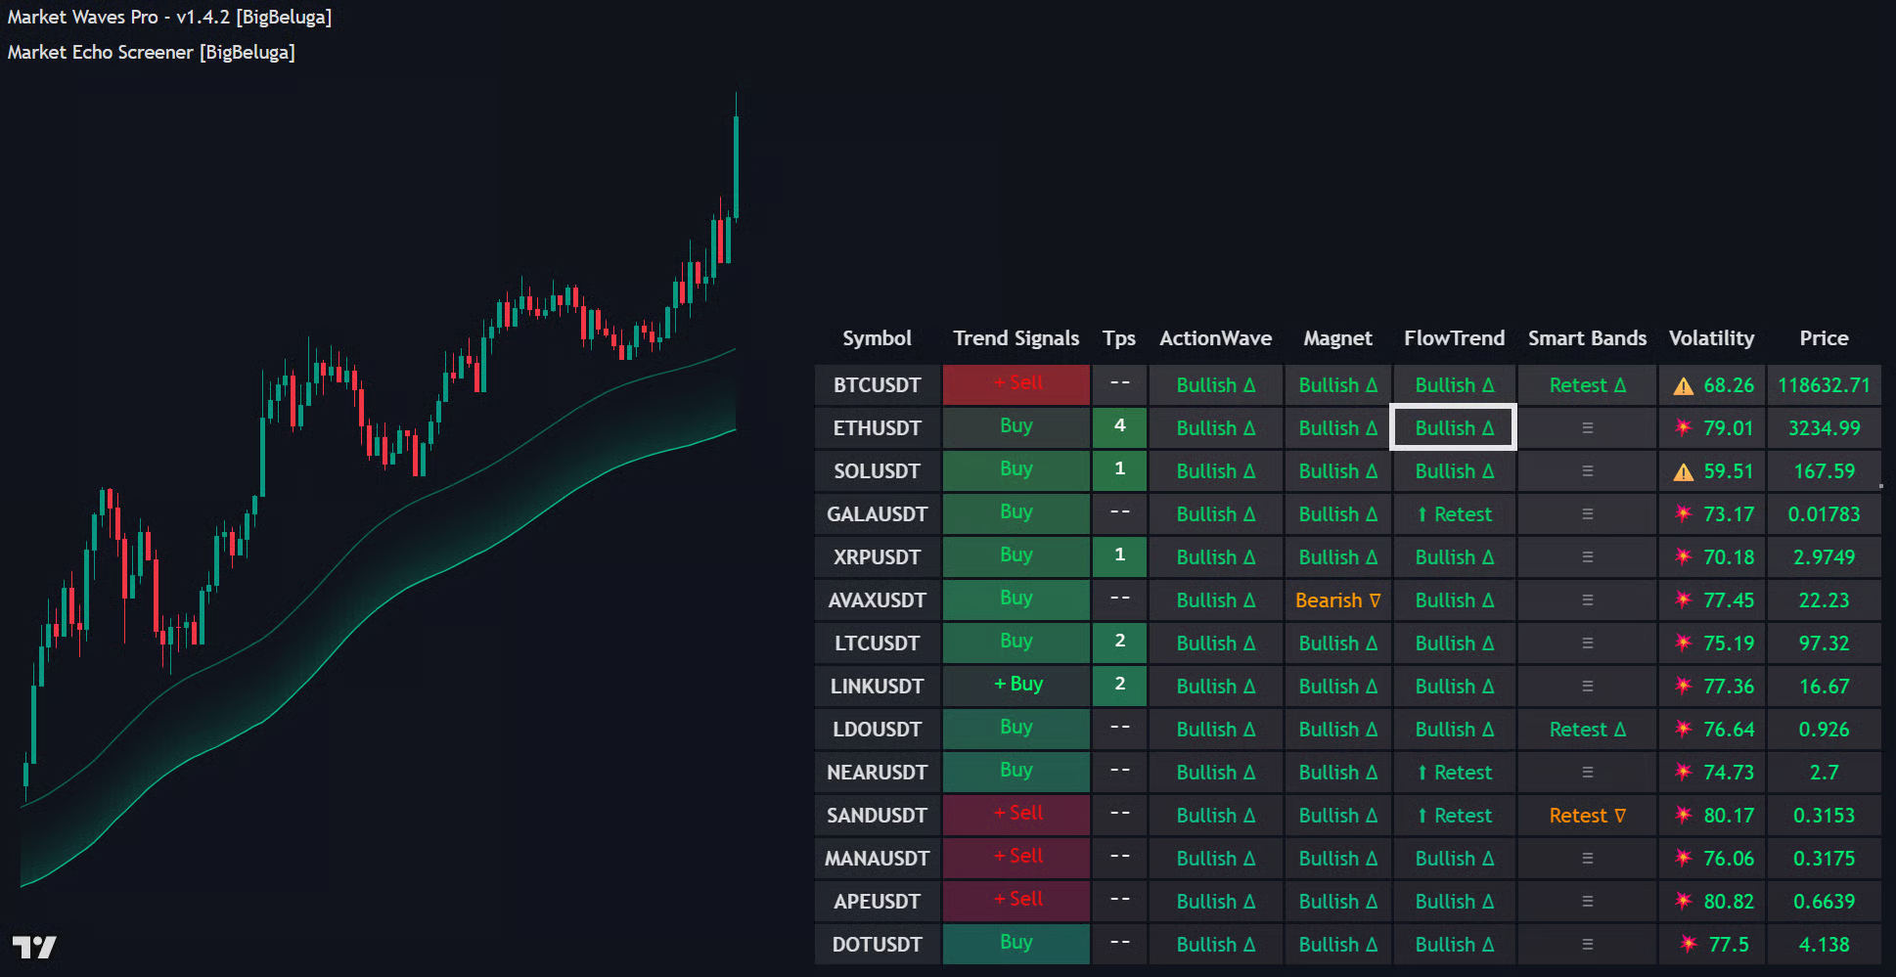Click the DOTUSDT volatility burst icon

click(x=1688, y=944)
